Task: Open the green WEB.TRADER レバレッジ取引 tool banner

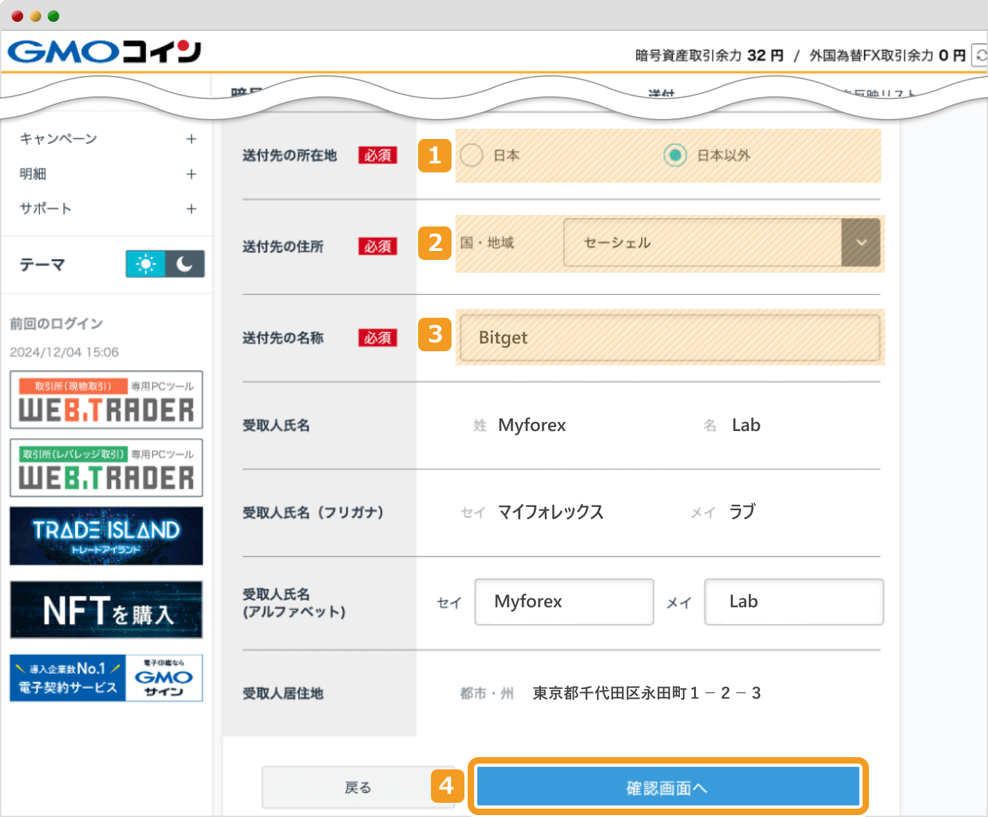Action: click(105, 468)
